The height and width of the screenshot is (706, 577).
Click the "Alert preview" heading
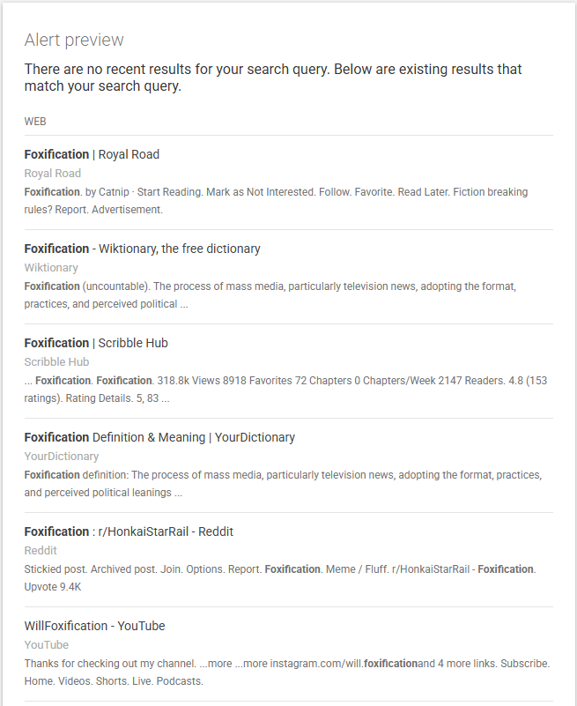(x=74, y=40)
